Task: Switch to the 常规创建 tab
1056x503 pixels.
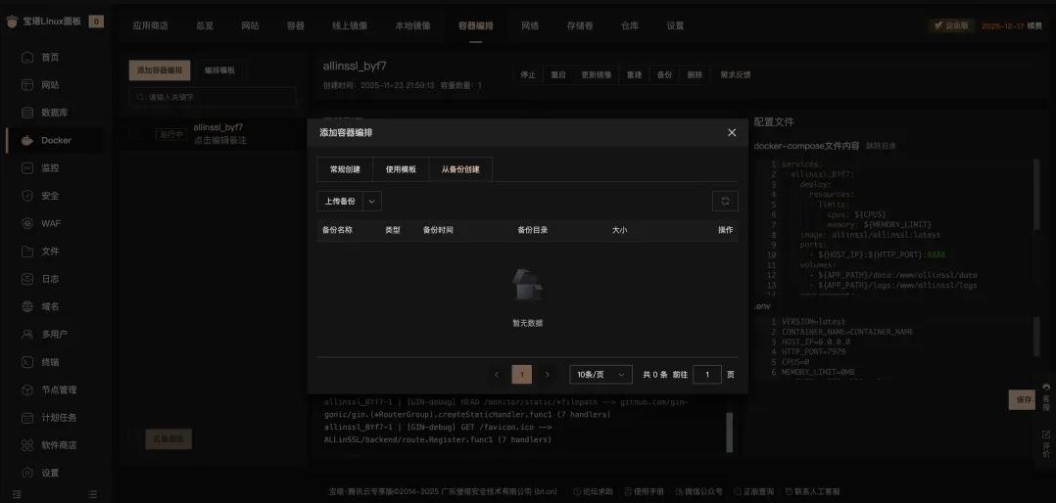Action: (x=345, y=169)
